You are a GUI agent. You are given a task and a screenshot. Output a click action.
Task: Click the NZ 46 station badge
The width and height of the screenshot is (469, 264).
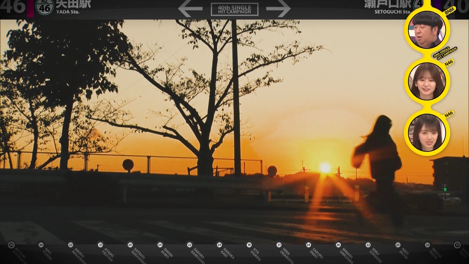45,7
